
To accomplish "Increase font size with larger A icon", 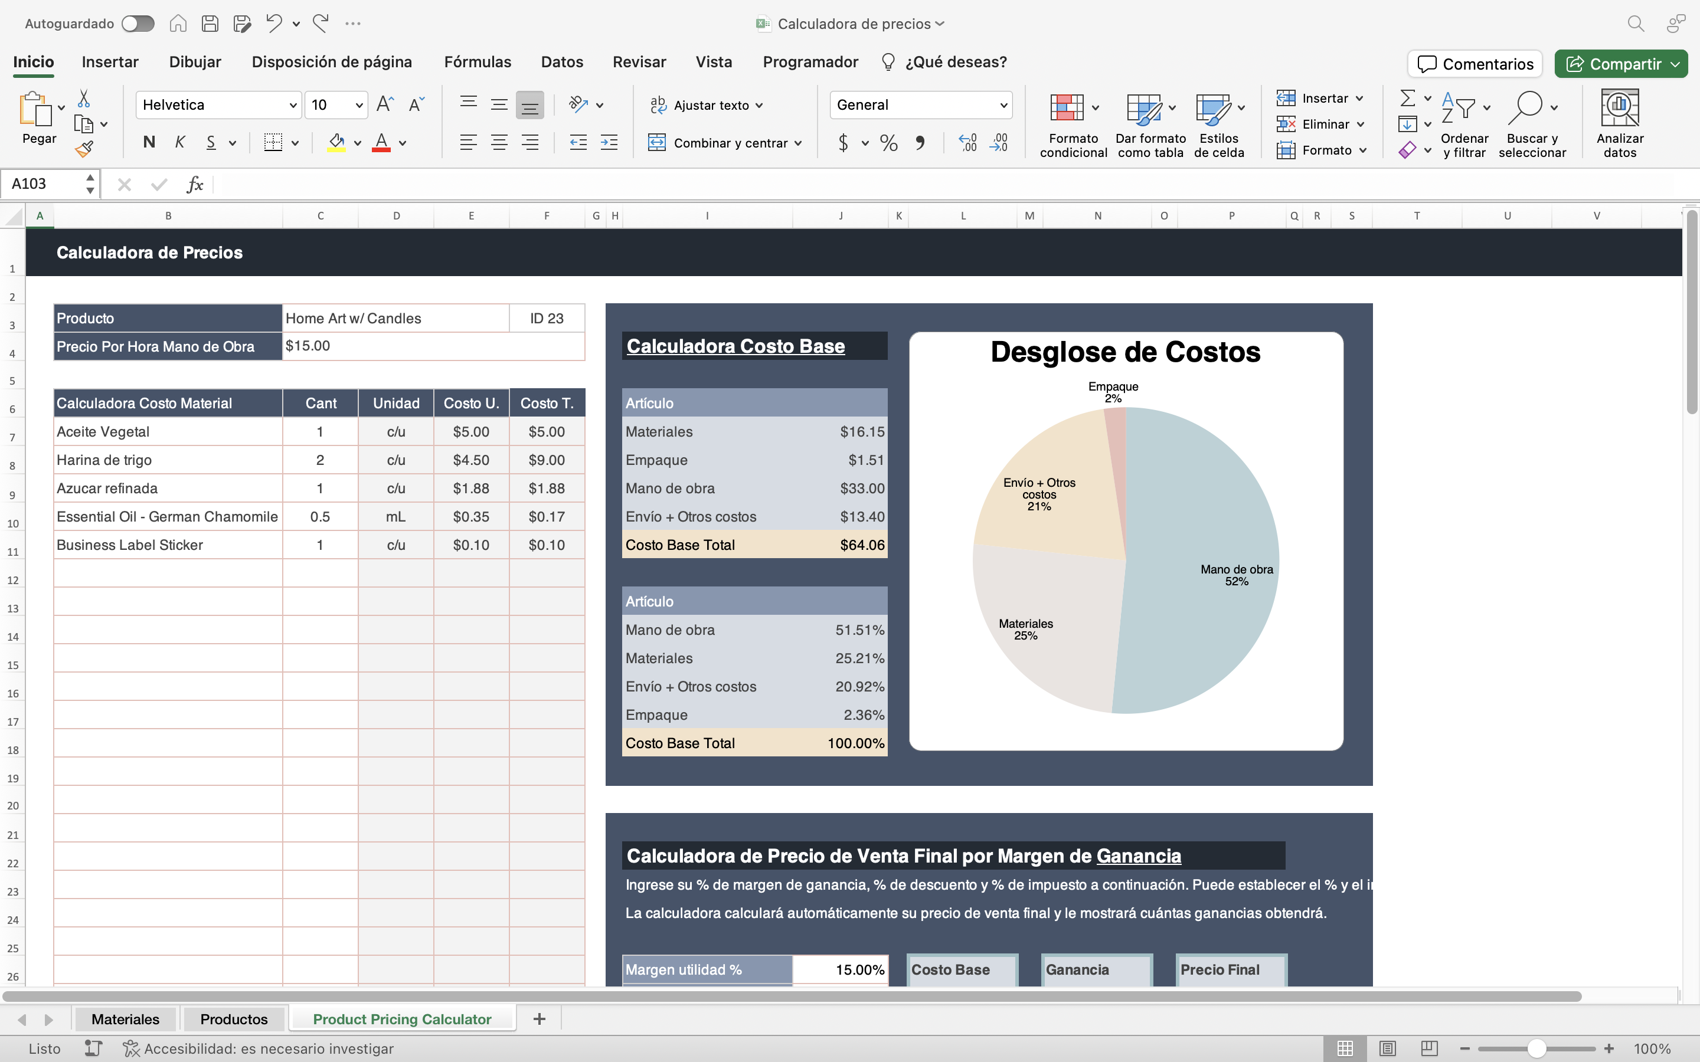I will 385,104.
